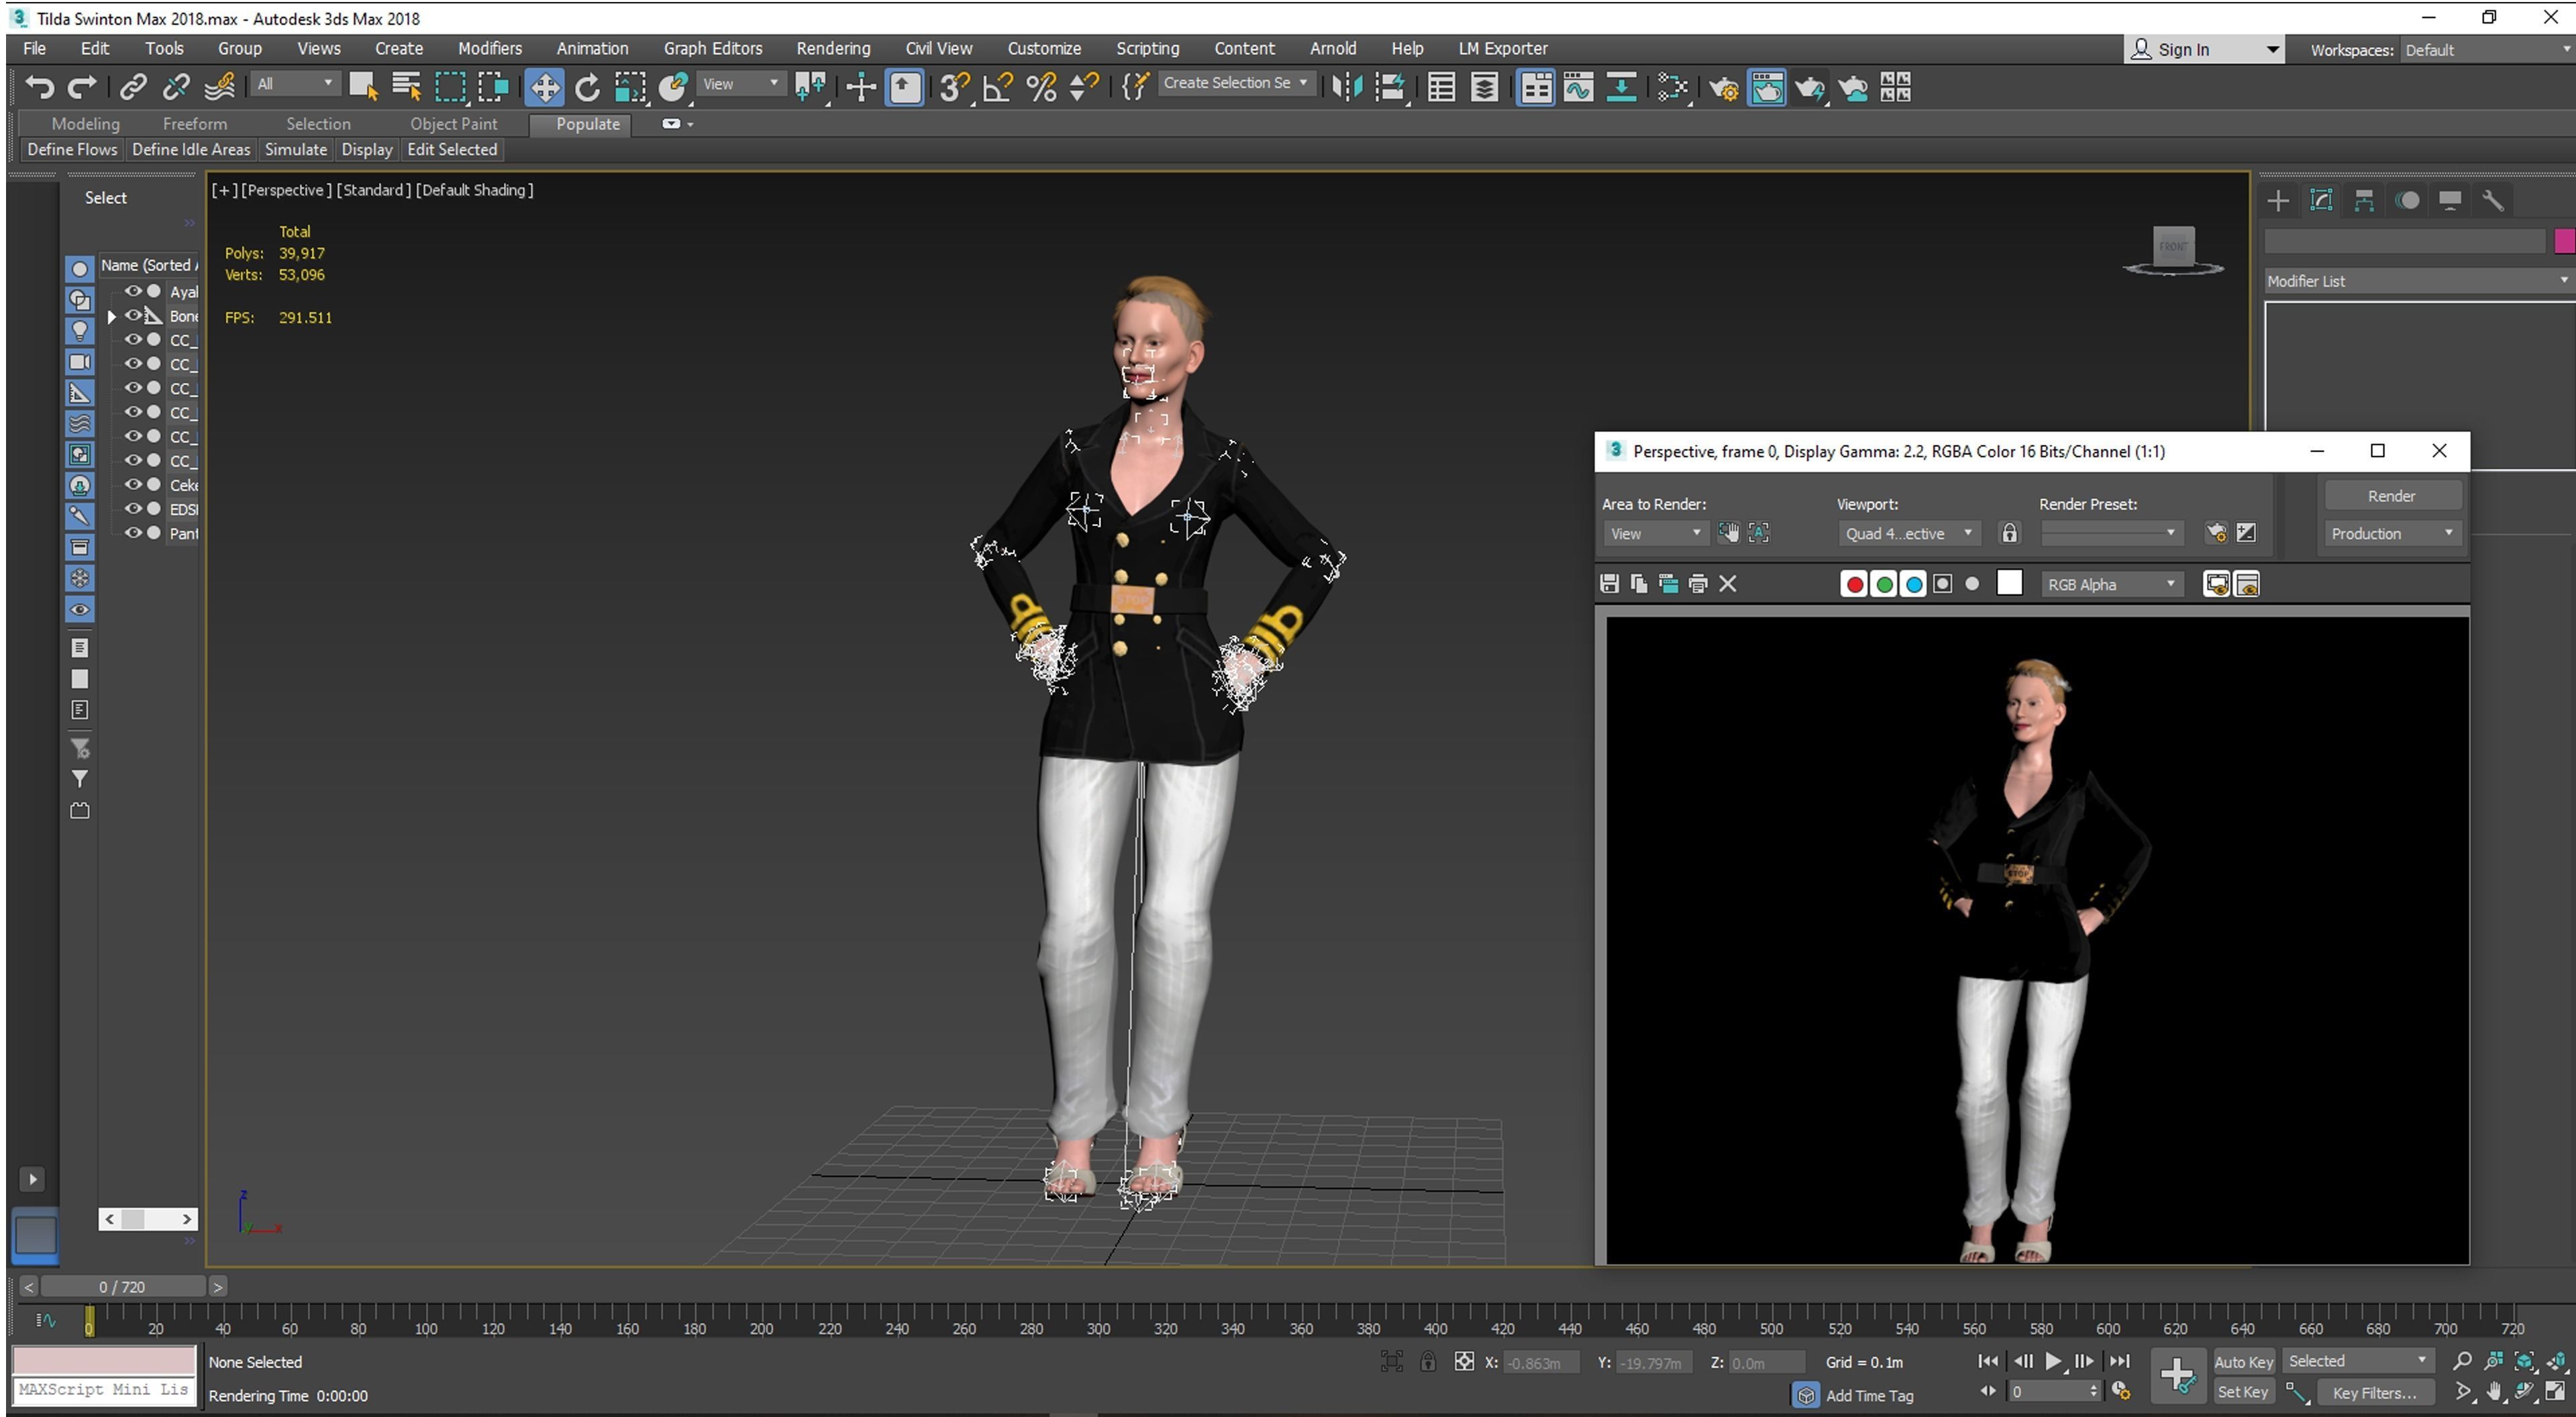Open the Graph Editors menu

(712, 48)
